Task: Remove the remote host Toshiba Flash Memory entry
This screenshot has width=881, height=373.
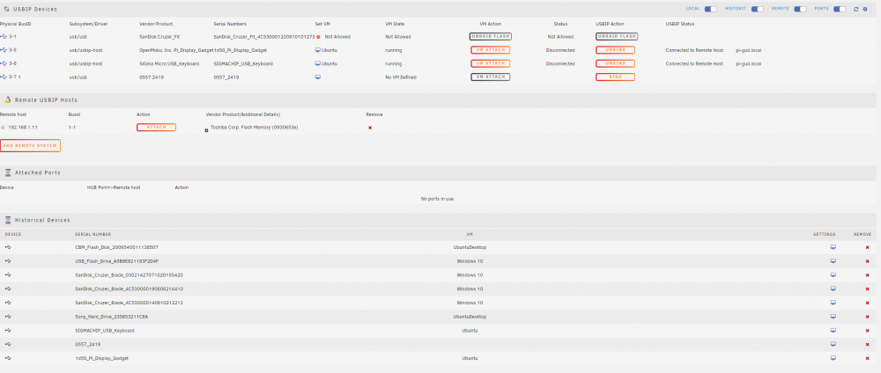Action: pos(370,128)
